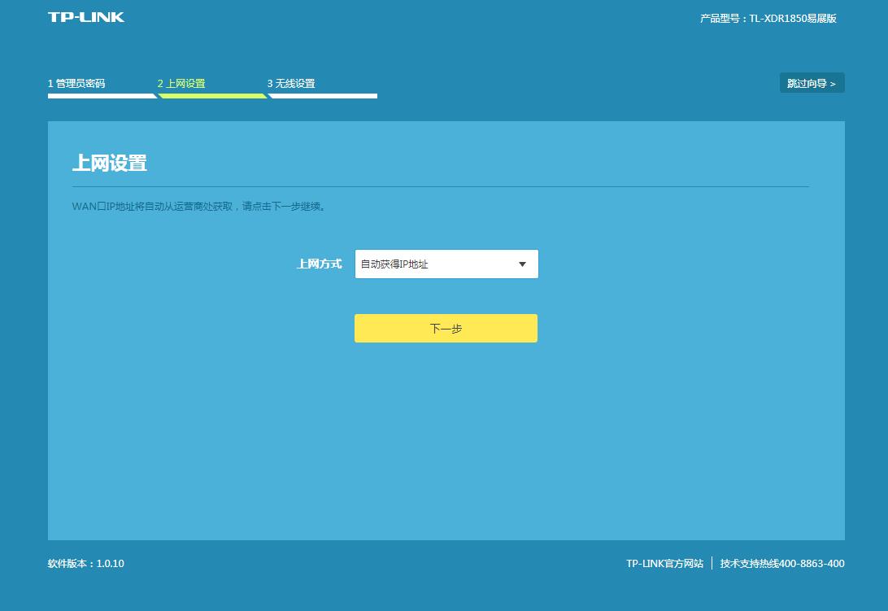Click the white progress bar under step 3

tap(323, 95)
